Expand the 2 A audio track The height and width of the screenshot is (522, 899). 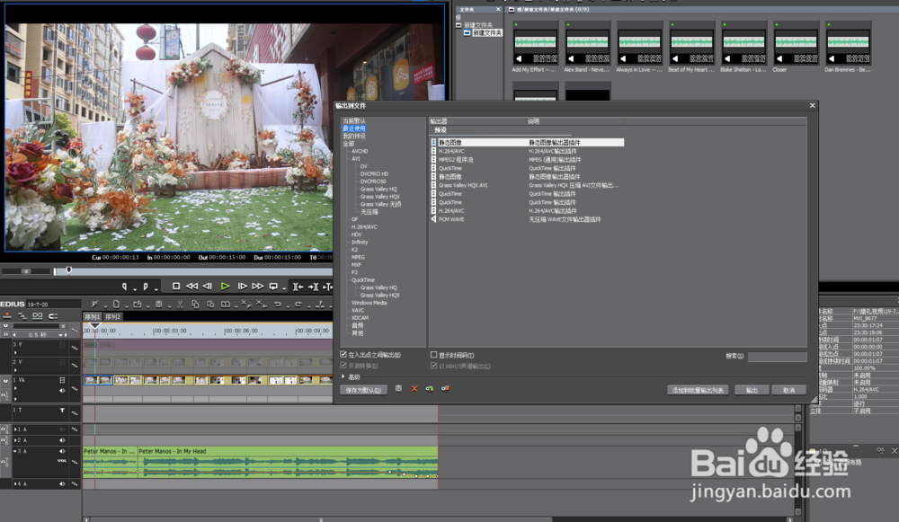tap(15, 440)
